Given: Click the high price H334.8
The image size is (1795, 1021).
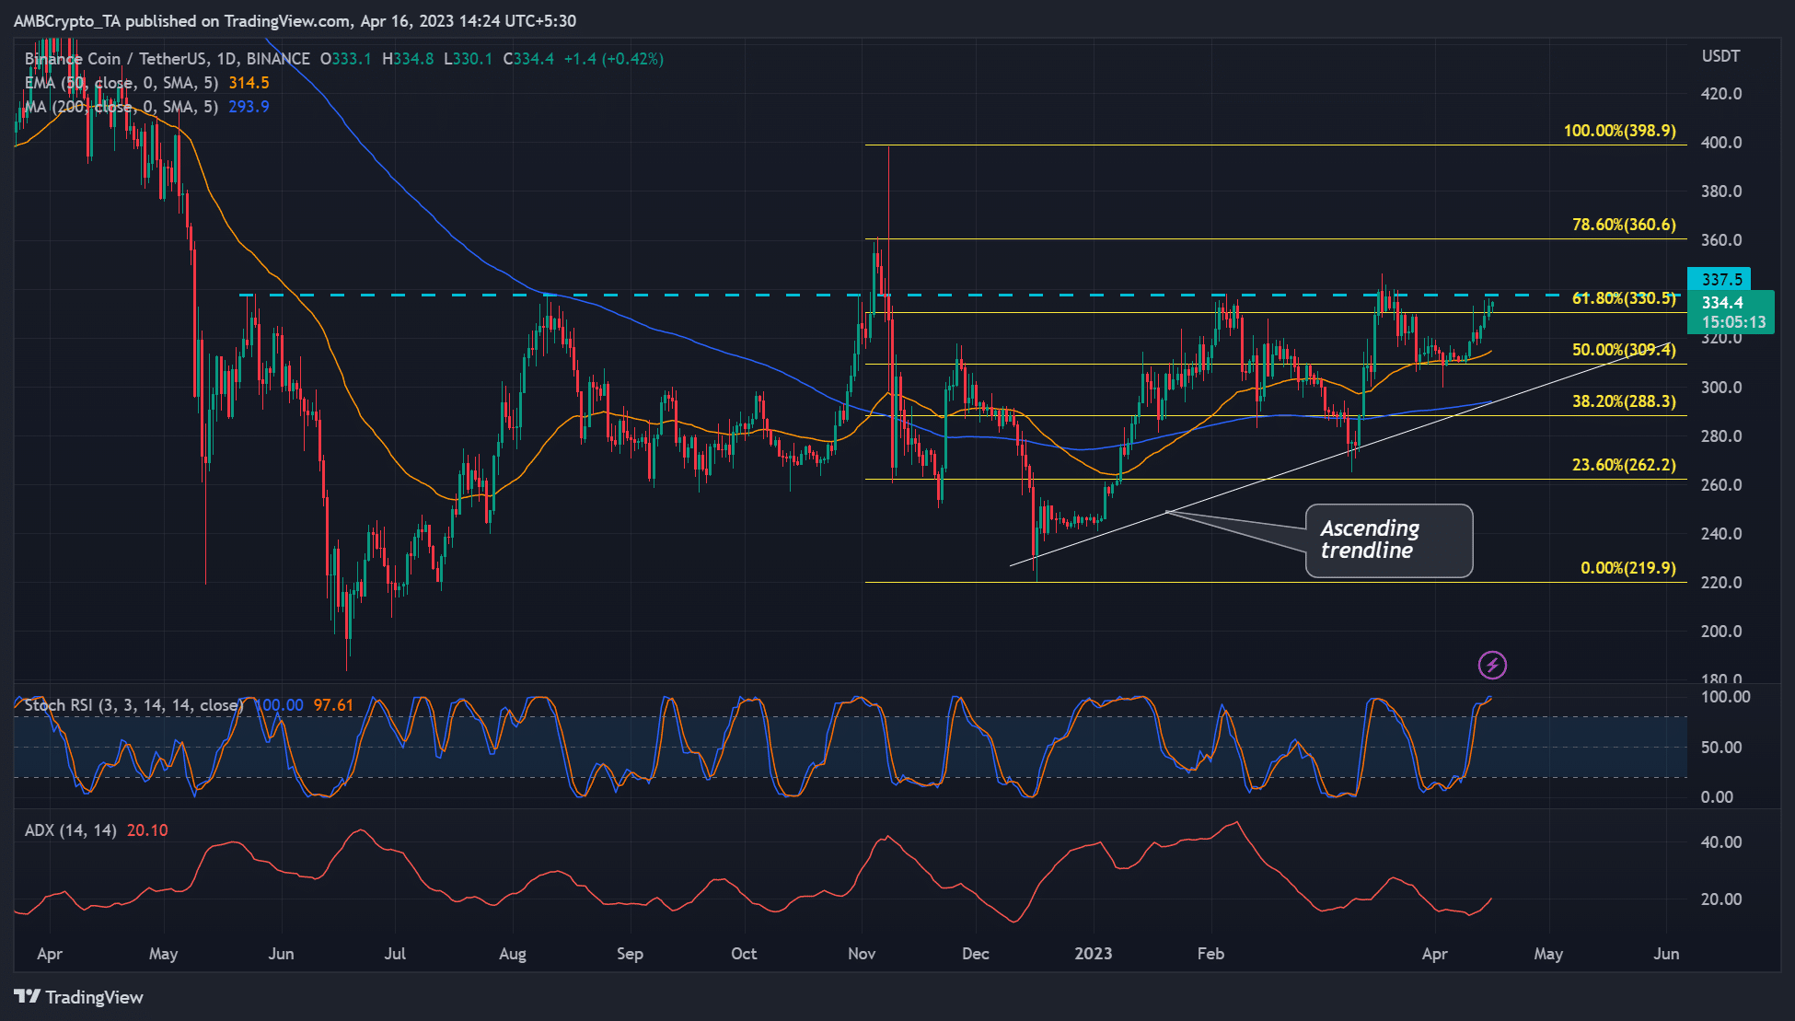Looking at the screenshot, I should coord(408,59).
